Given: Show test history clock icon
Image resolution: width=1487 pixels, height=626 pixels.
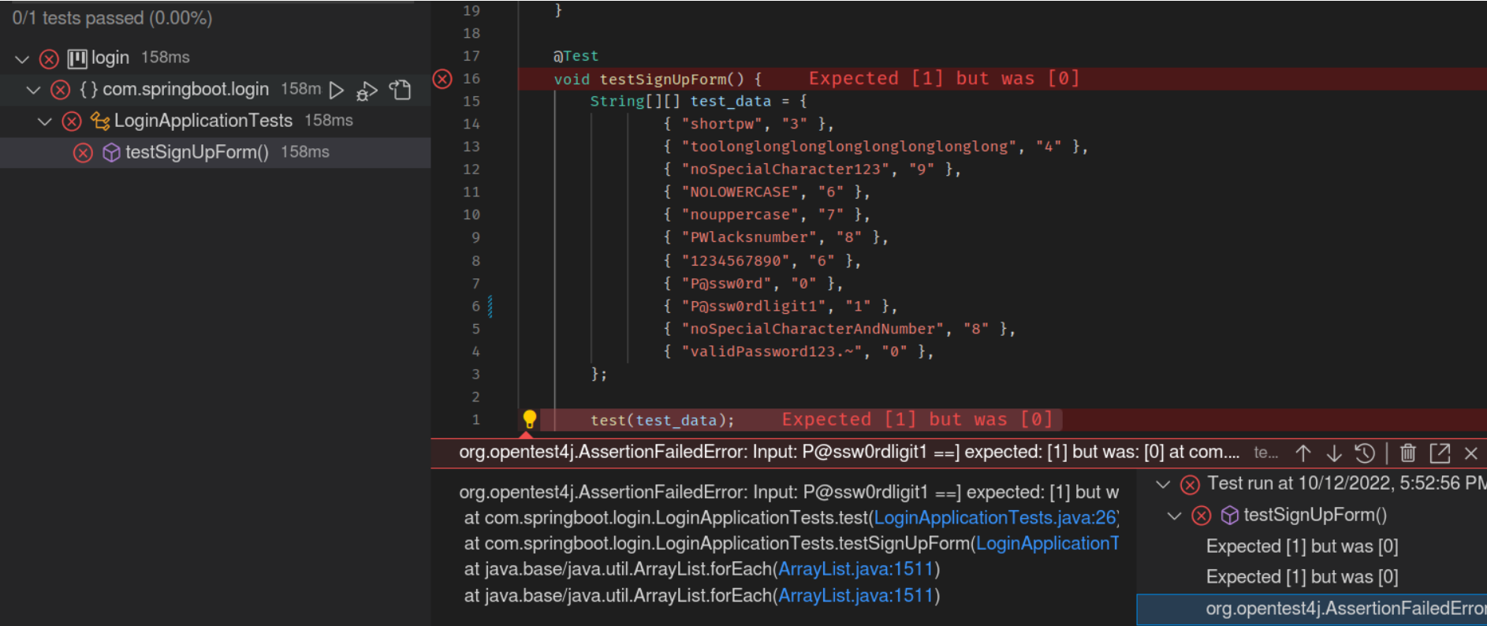Looking at the screenshot, I should [1365, 453].
